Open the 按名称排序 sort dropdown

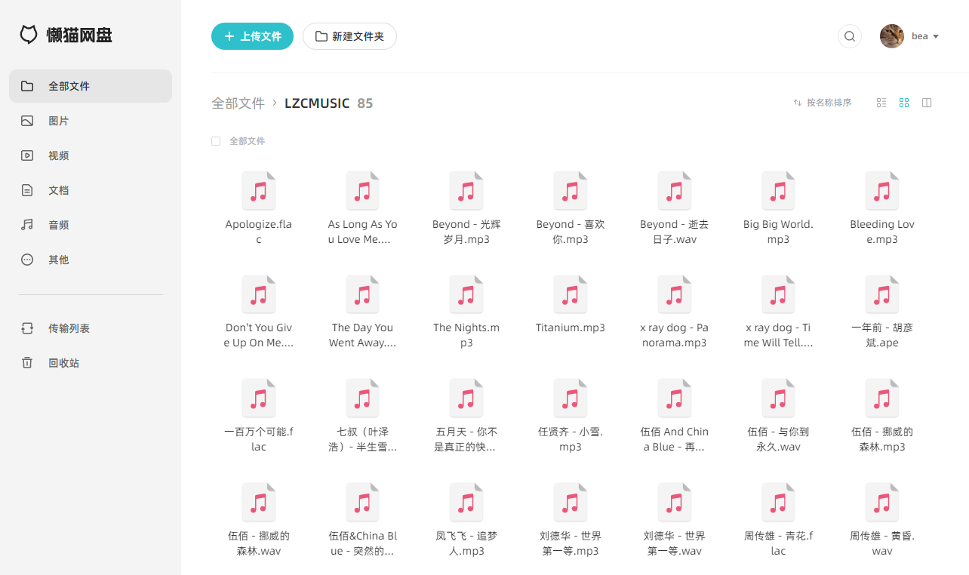click(822, 103)
